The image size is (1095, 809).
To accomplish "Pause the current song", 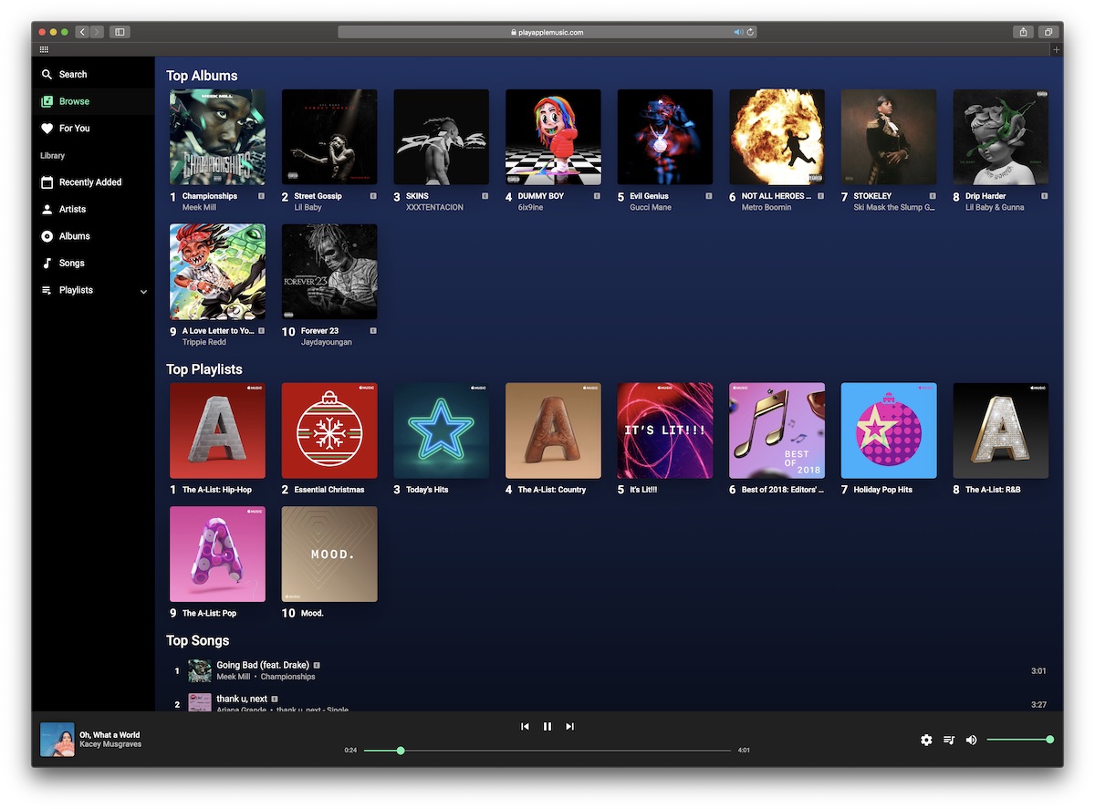I will click(547, 726).
